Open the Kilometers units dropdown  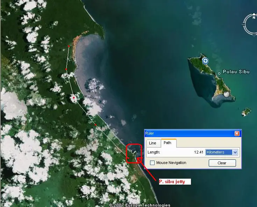pos(221,152)
